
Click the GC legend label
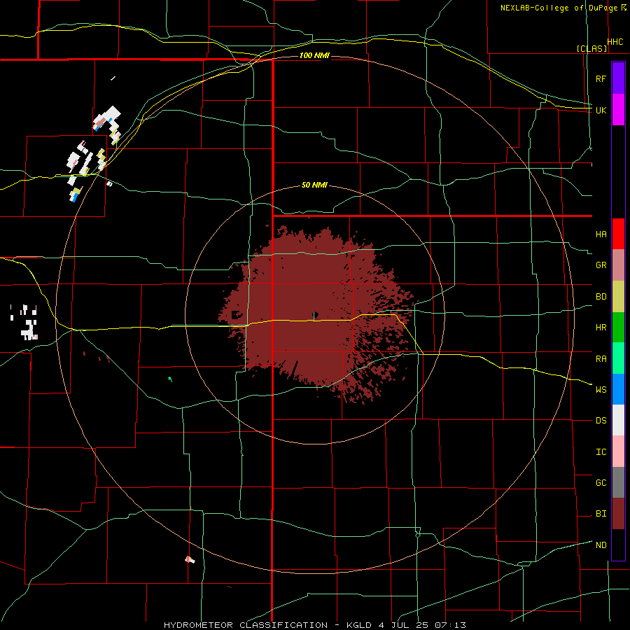(x=601, y=482)
